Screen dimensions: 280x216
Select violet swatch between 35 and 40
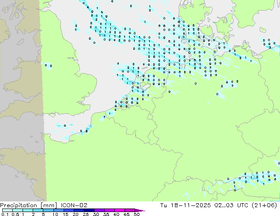click(x=110, y=210)
